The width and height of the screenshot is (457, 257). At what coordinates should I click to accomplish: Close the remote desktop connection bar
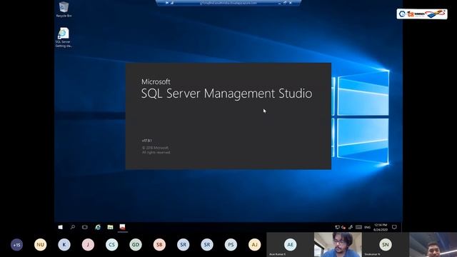[291, 3]
